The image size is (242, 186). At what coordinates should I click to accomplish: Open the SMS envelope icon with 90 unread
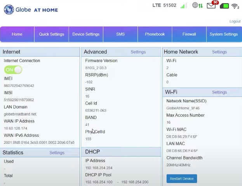(211, 6)
